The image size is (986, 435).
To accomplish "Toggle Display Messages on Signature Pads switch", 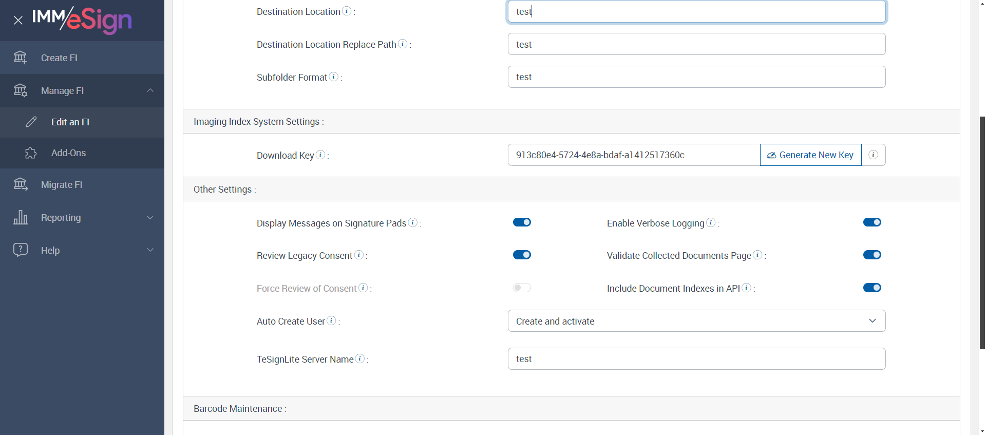I will coord(522,222).
